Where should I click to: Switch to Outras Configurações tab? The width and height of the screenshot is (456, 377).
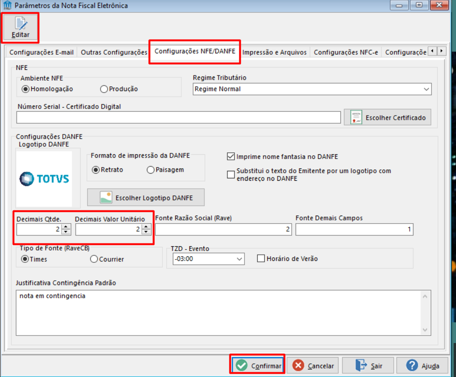click(x=114, y=52)
